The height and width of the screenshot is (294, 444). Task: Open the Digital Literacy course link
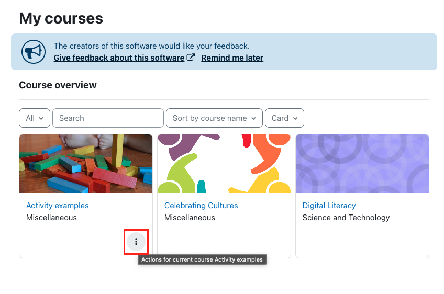coord(329,206)
